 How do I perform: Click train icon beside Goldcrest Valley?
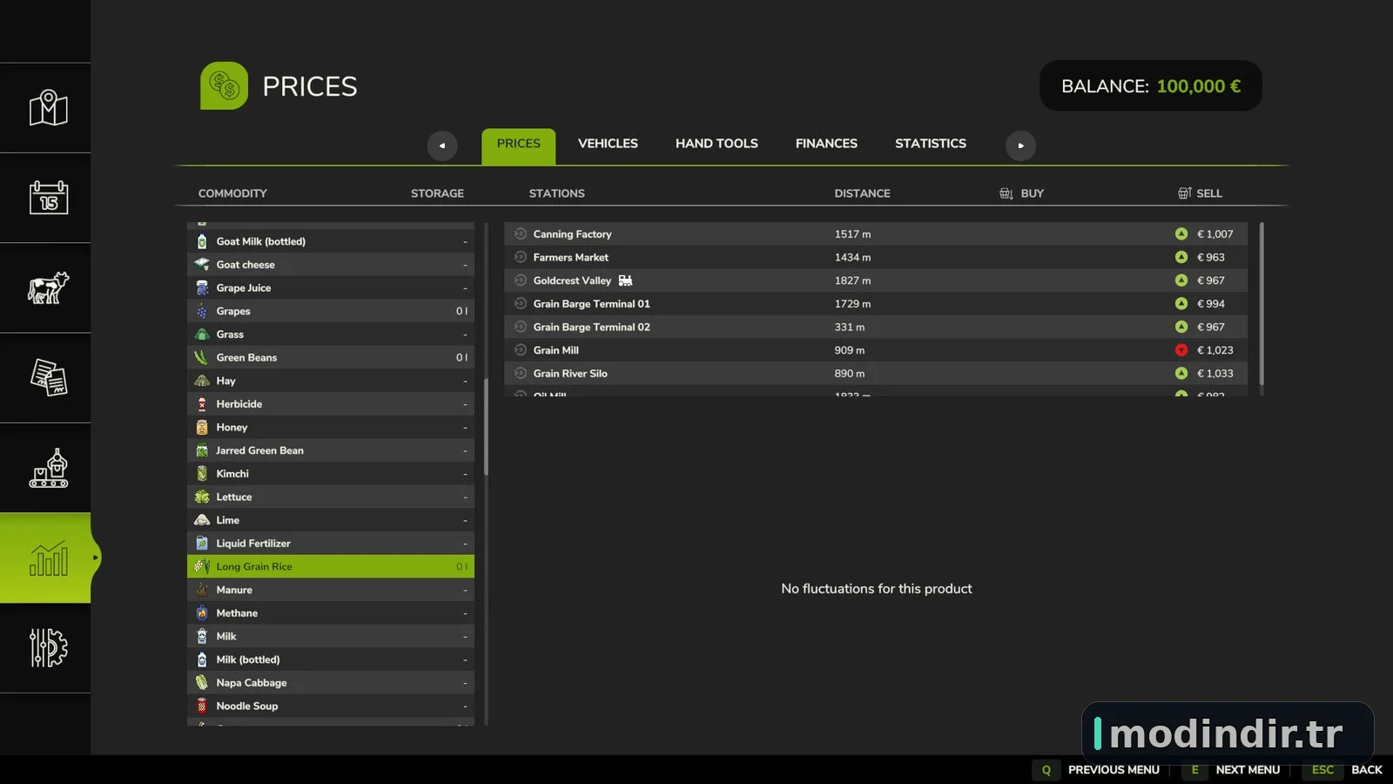(x=625, y=280)
